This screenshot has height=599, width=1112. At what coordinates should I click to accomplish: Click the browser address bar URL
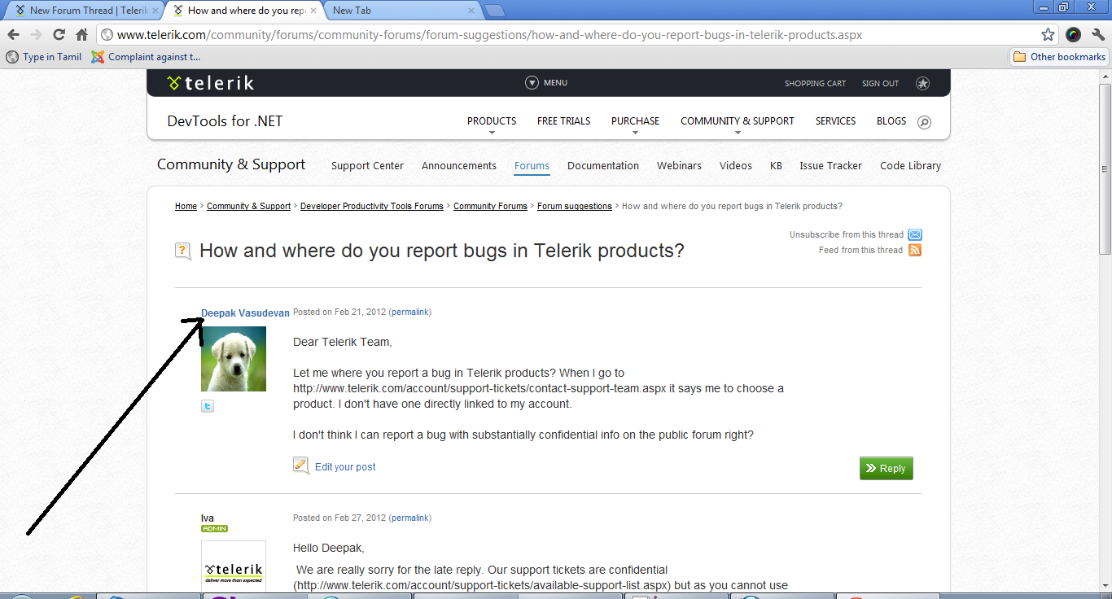click(489, 35)
